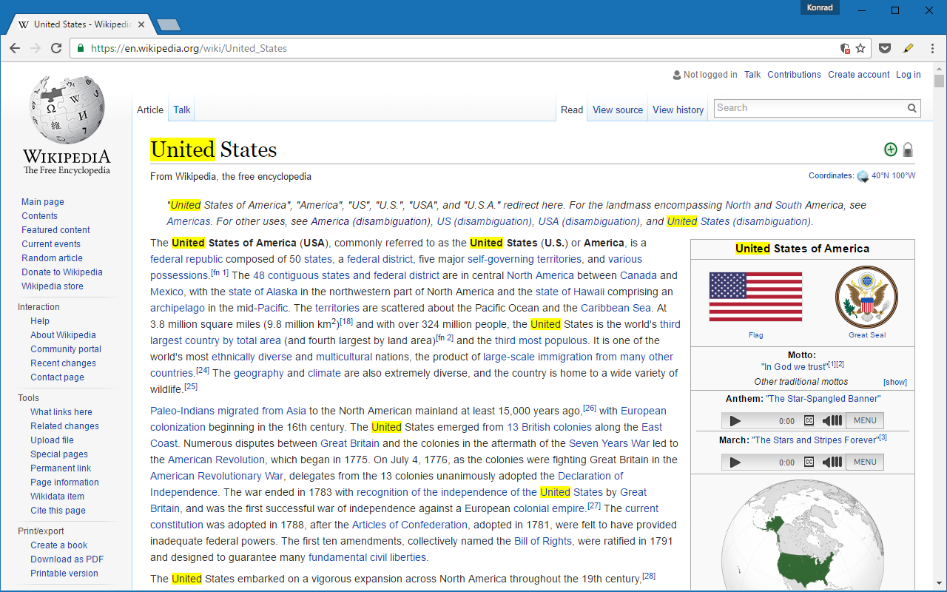Click the Wikipedia globe logo
This screenshot has height=592, width=947.
(67, 110)
